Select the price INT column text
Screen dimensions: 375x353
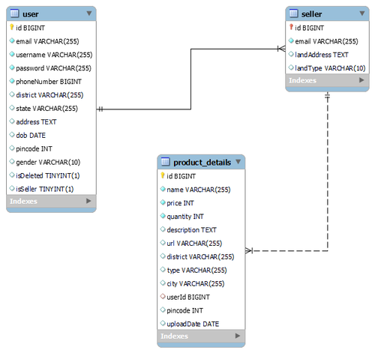[x=180, y=203]
